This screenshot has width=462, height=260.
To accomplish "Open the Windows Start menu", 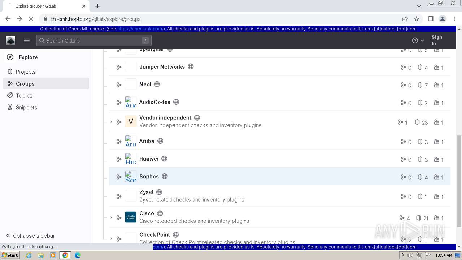I will pyautogui.click(x=10, y=255).
